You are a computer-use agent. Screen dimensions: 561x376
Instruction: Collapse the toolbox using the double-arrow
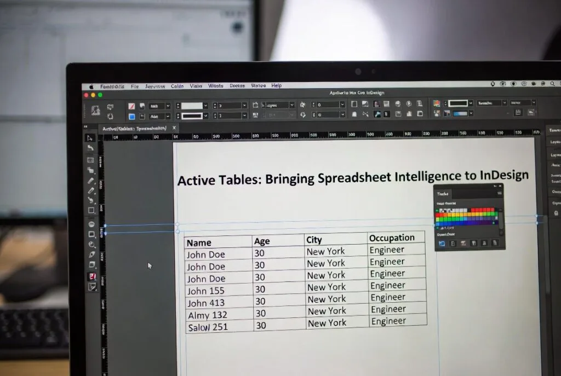(85, 126)
